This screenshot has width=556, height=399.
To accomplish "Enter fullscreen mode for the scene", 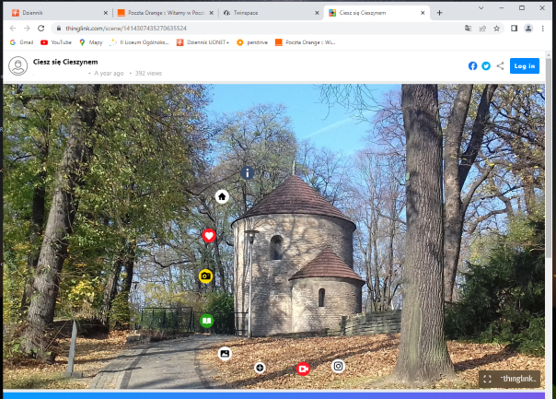I will tap(488, 379).
